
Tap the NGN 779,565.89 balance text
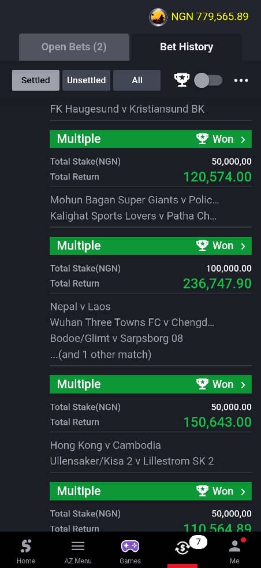click(210, 17)
